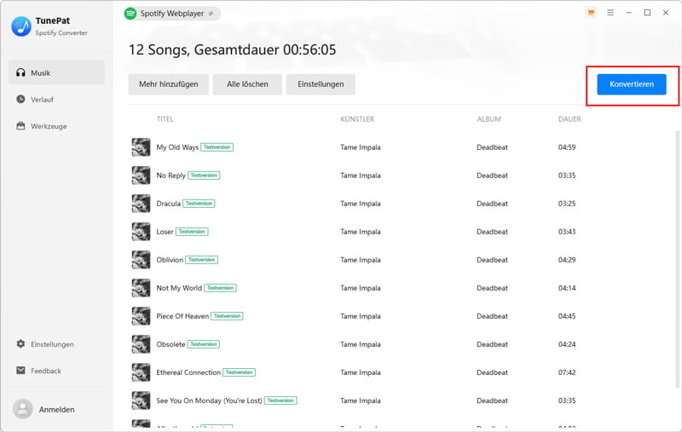Viewport: 682px width, 432px height.
Task: Click the TITEL column header
Action: coord(165,119)
